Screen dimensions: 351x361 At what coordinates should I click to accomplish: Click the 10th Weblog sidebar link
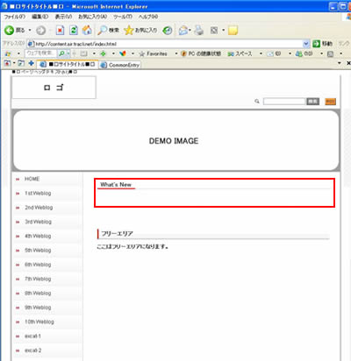coord(39,322)
